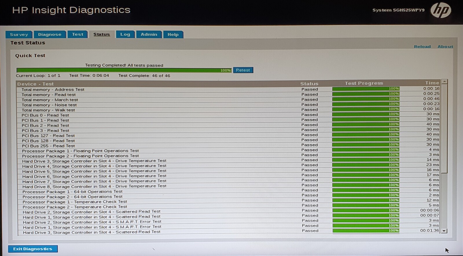Viewport: 463px width, 256px height.
Task: Click 'Test Complete: 46 of 46' text
Action: [x=144, y=75]
